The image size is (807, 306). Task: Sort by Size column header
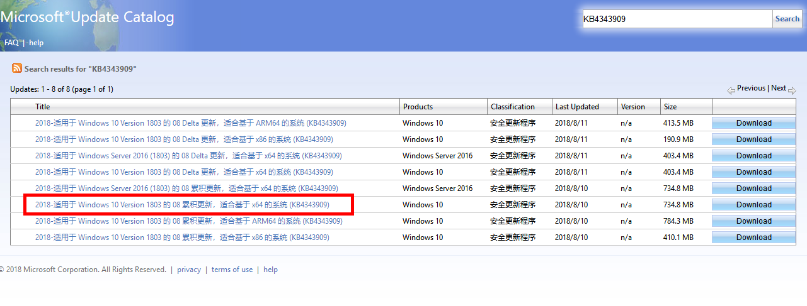click(670, 107)
